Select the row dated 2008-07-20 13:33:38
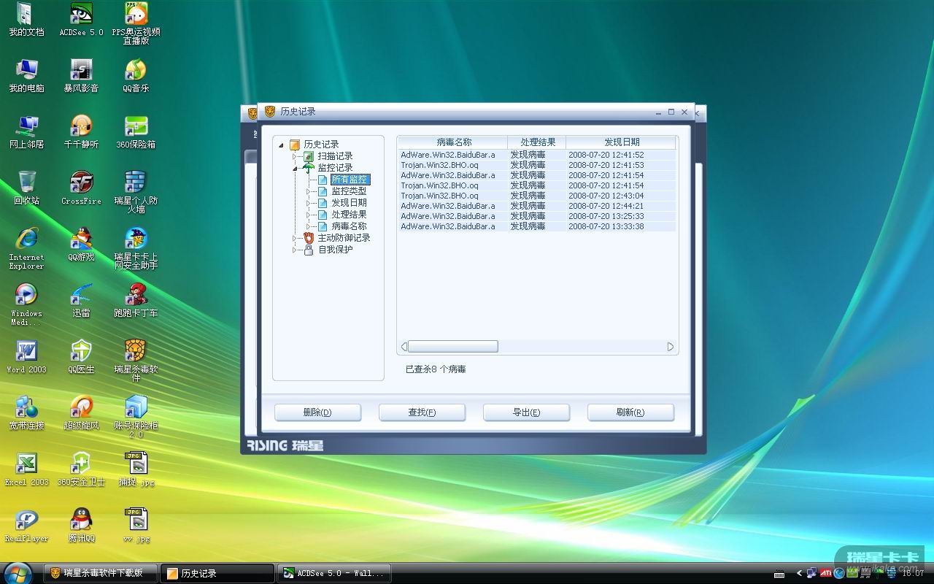Image resolution: width=934 pixels, height=584 pixels. coord(537,226)
